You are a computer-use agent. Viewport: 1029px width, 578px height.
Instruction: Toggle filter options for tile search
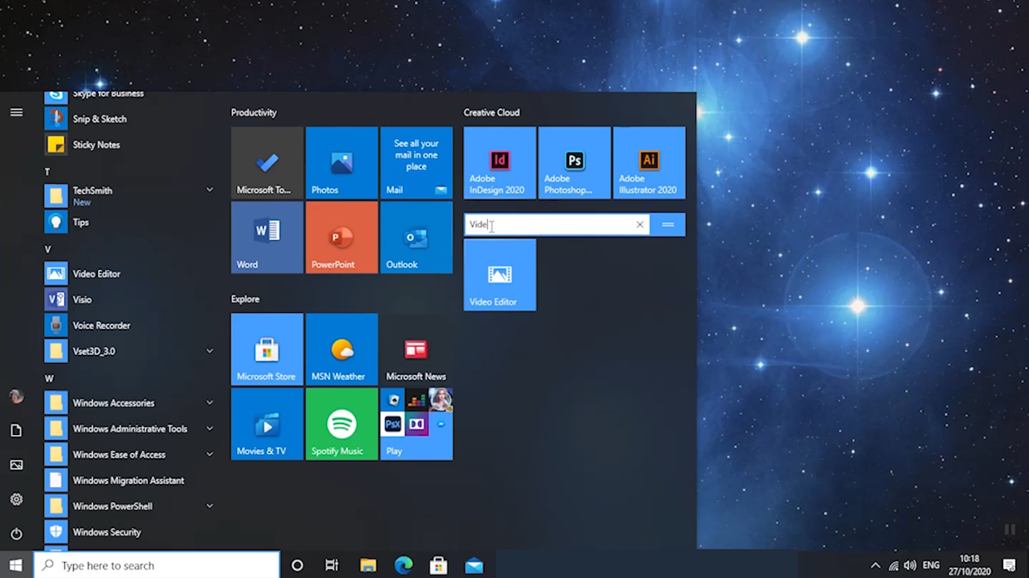coord(667,224)
